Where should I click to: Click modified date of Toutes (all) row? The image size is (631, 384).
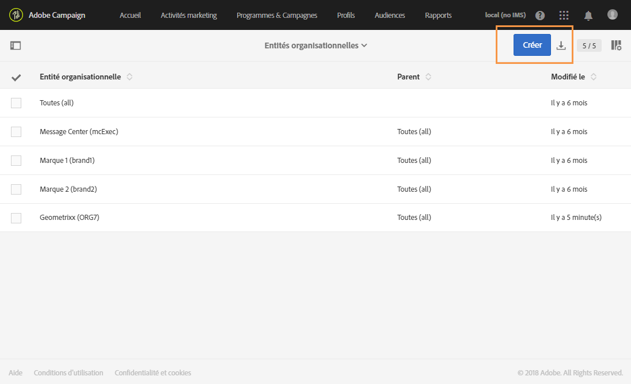(x=569, y=102)
